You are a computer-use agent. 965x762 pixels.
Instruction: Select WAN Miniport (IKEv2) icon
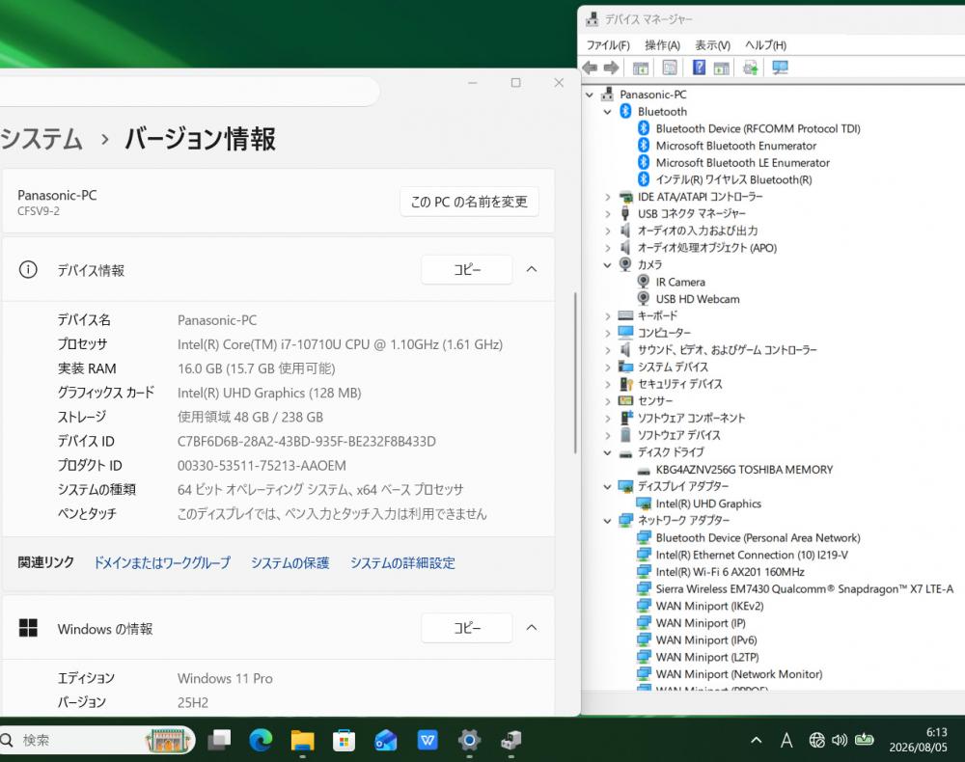point(644,606)
